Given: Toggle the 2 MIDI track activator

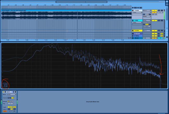Looking at the screenshot, I should (x=154, y=20).
